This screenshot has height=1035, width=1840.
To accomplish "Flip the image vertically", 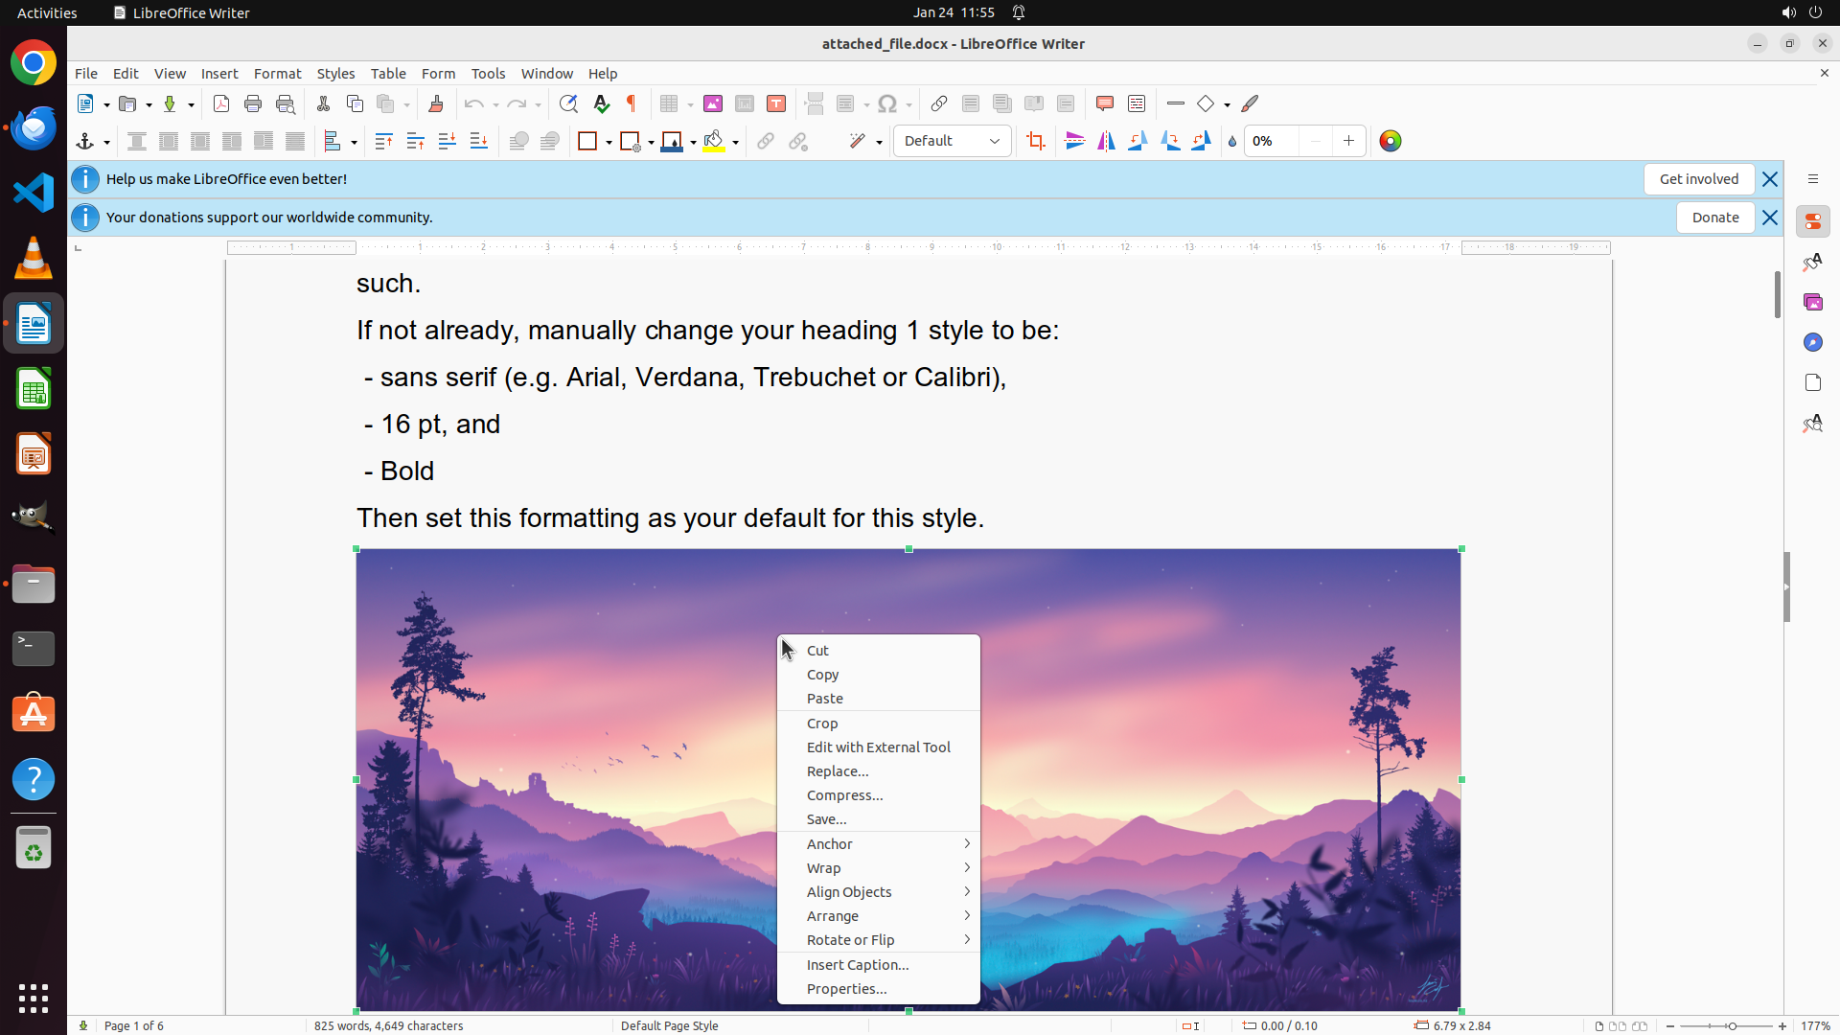I will click(x=1075, y=141).
